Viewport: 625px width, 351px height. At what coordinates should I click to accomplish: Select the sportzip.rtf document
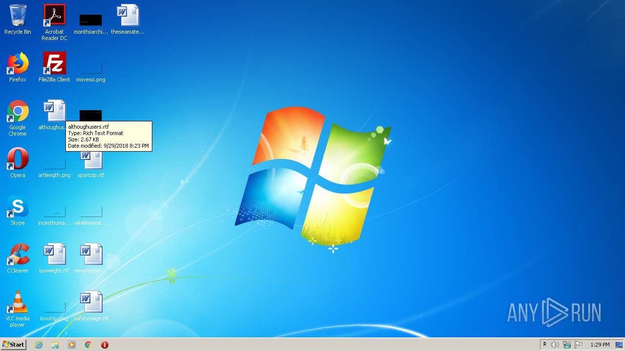(x=91, y=164)
